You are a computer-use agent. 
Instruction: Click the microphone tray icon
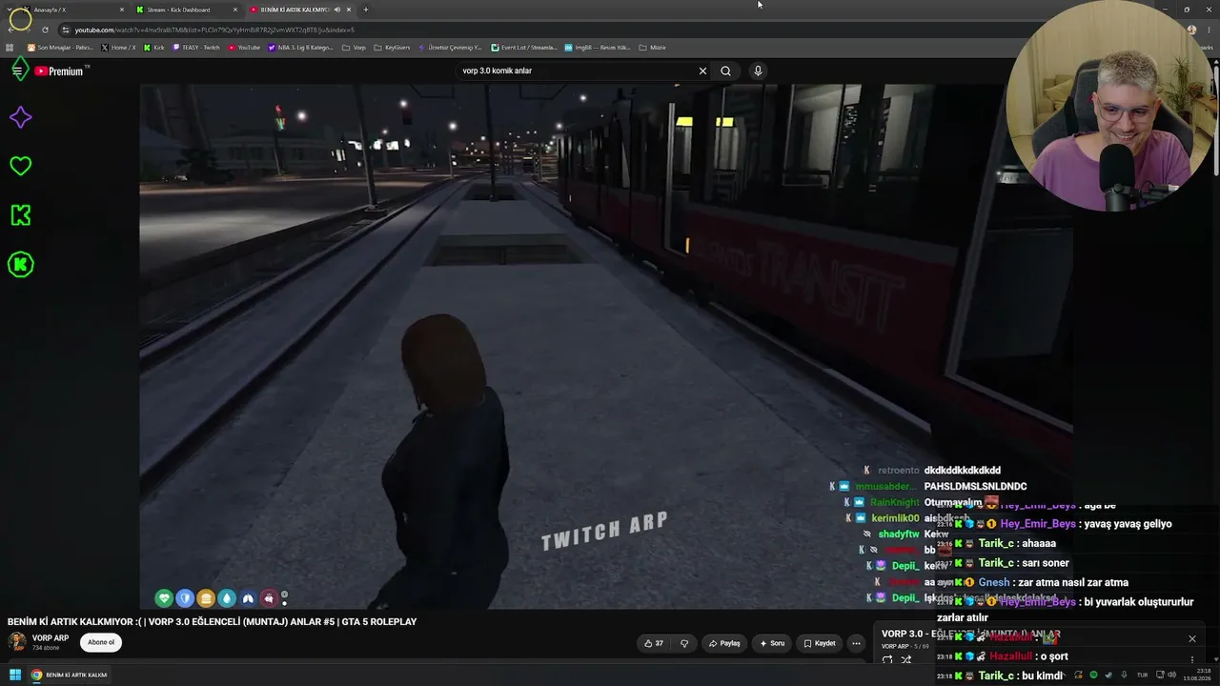click(x=1124, y=675)
